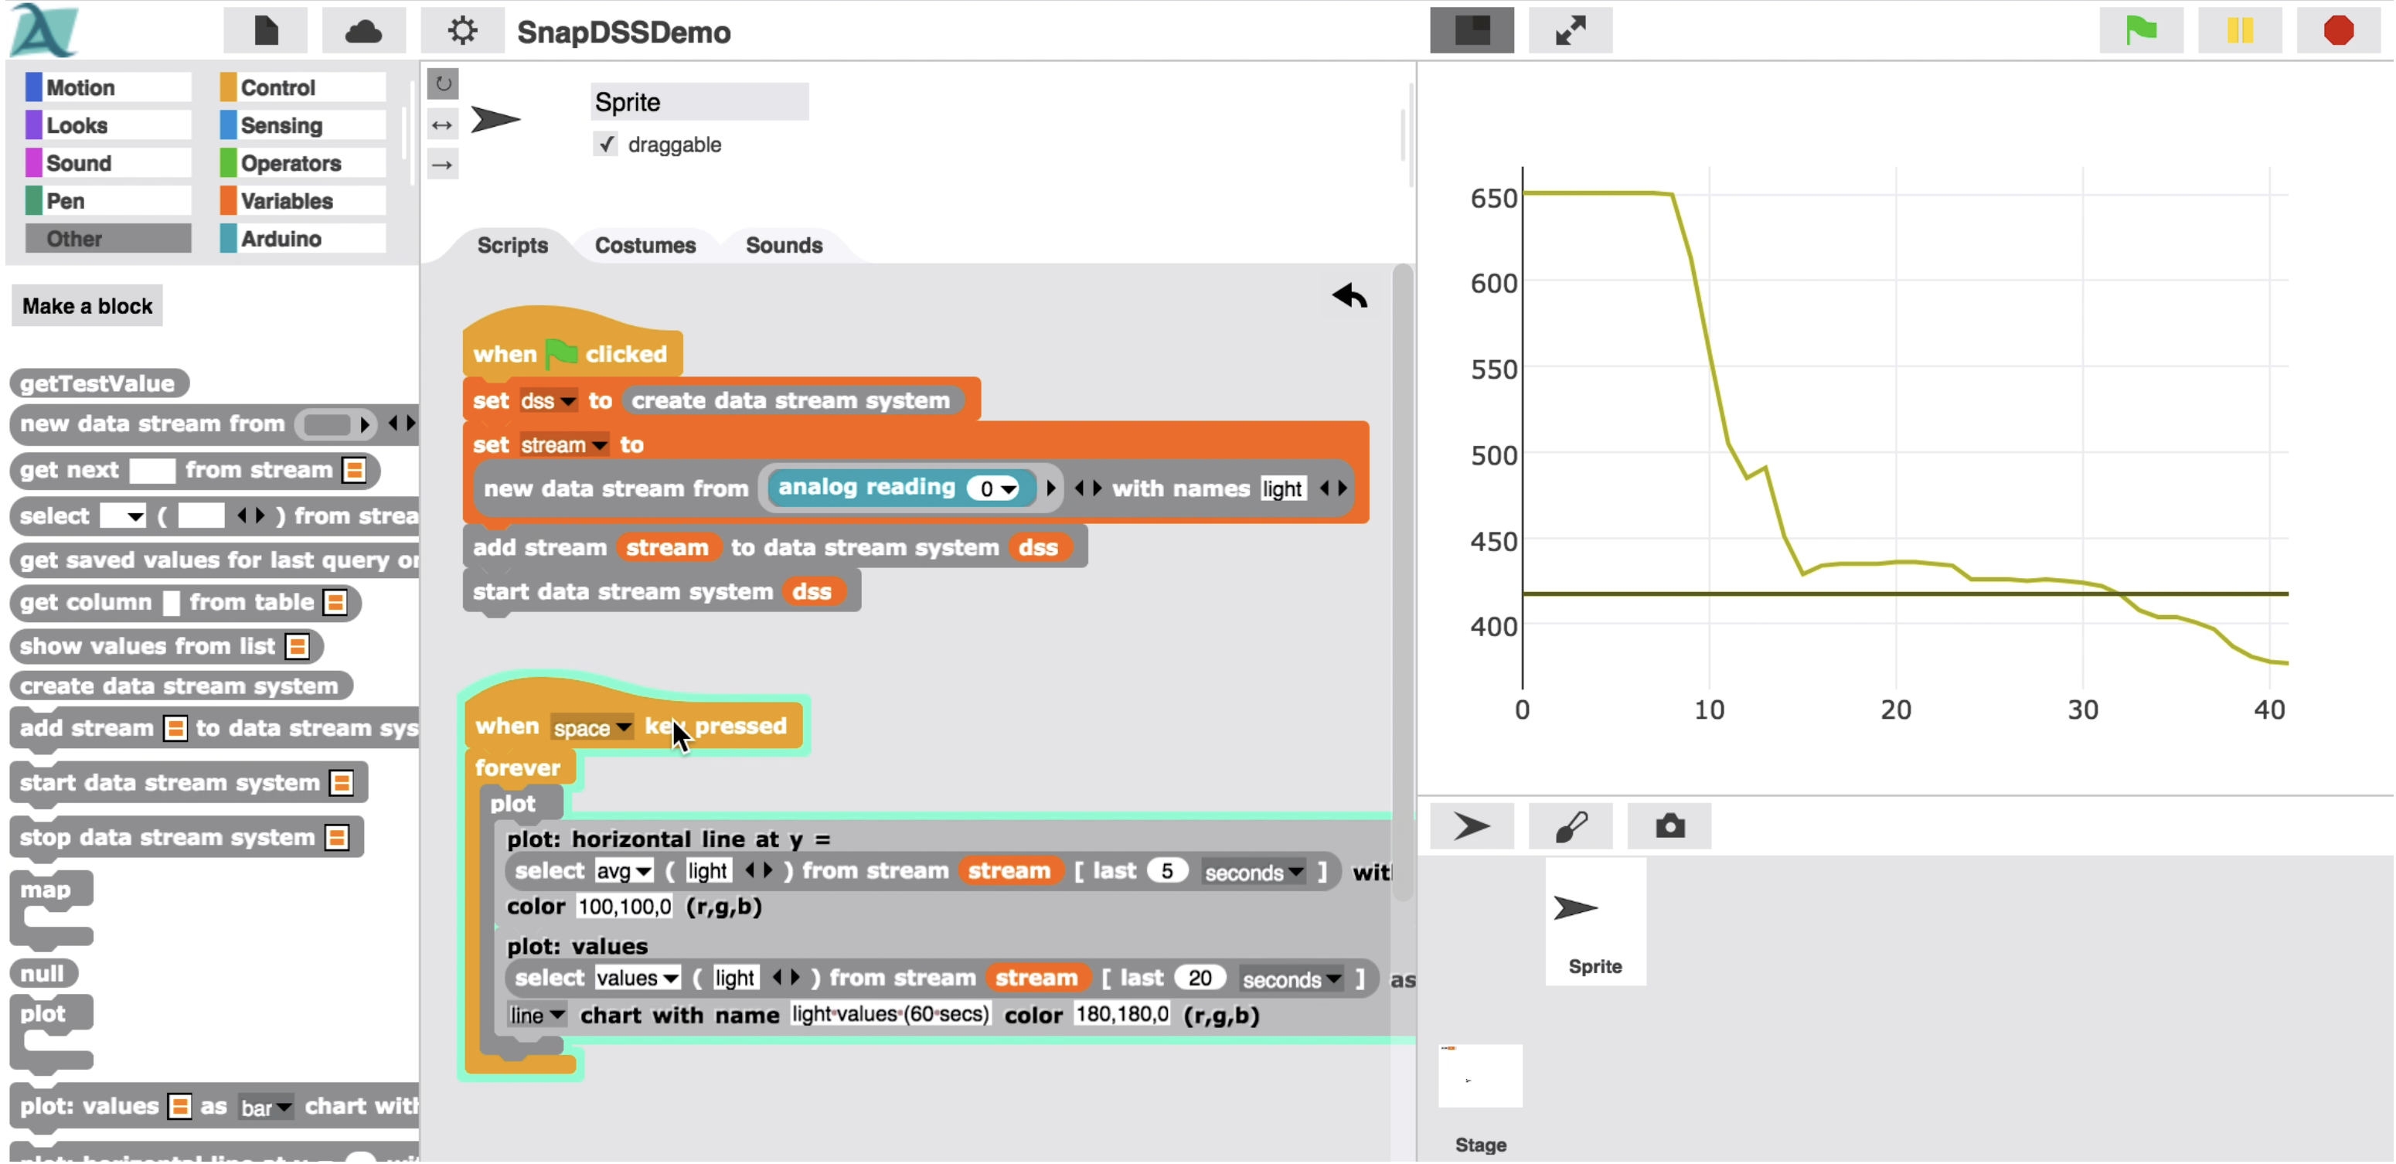Select the Stage thumbnail
Image resolution: width=2396 pixels, height=1164 pixels.
[x=1480, y=1077]
